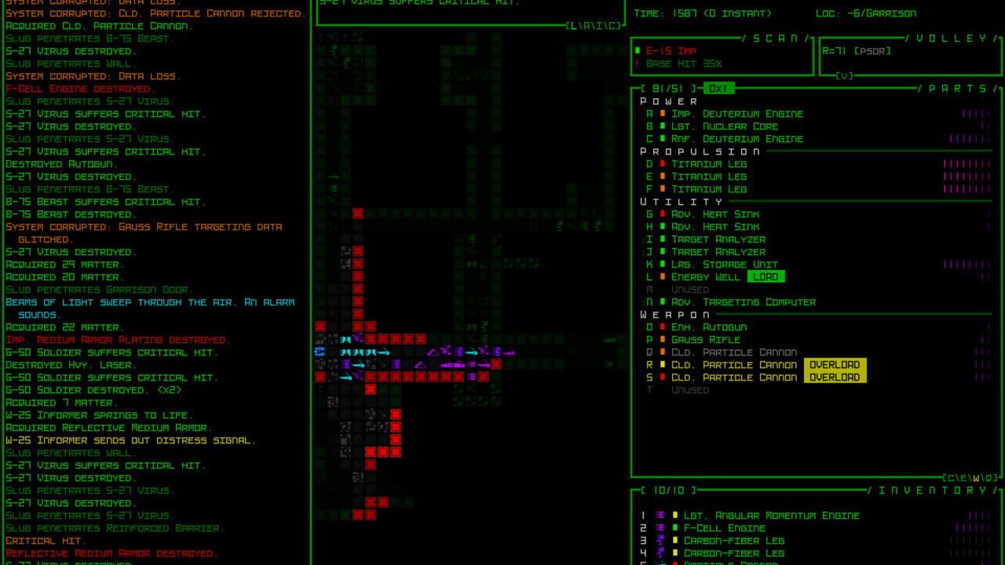
Task: Click OVERLOAD on slot S Particle Cannon
Action: click(835, 377)
